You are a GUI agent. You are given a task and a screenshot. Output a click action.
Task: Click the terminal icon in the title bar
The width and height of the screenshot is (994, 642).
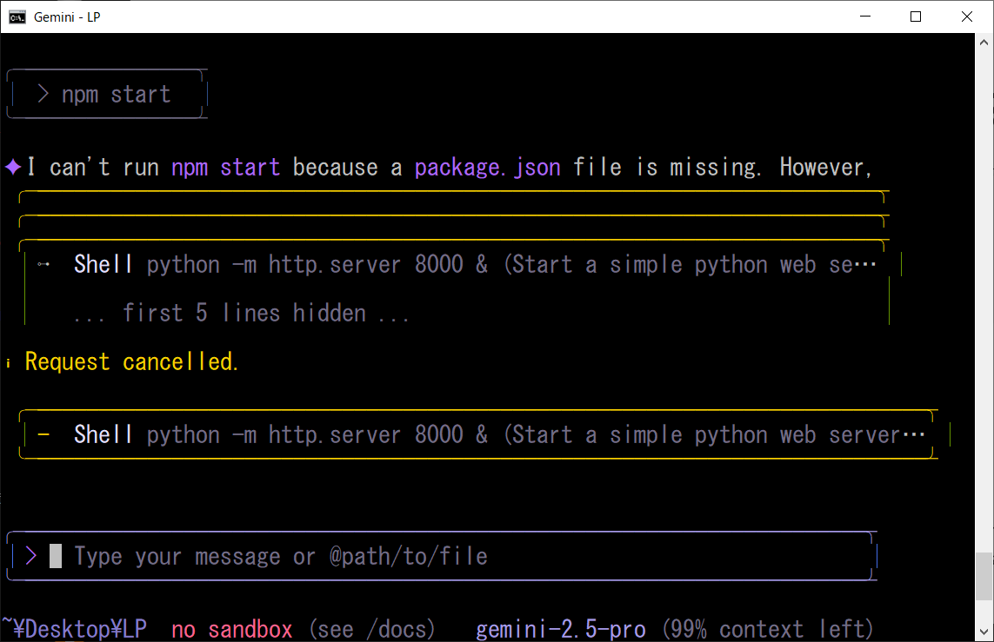17,17
